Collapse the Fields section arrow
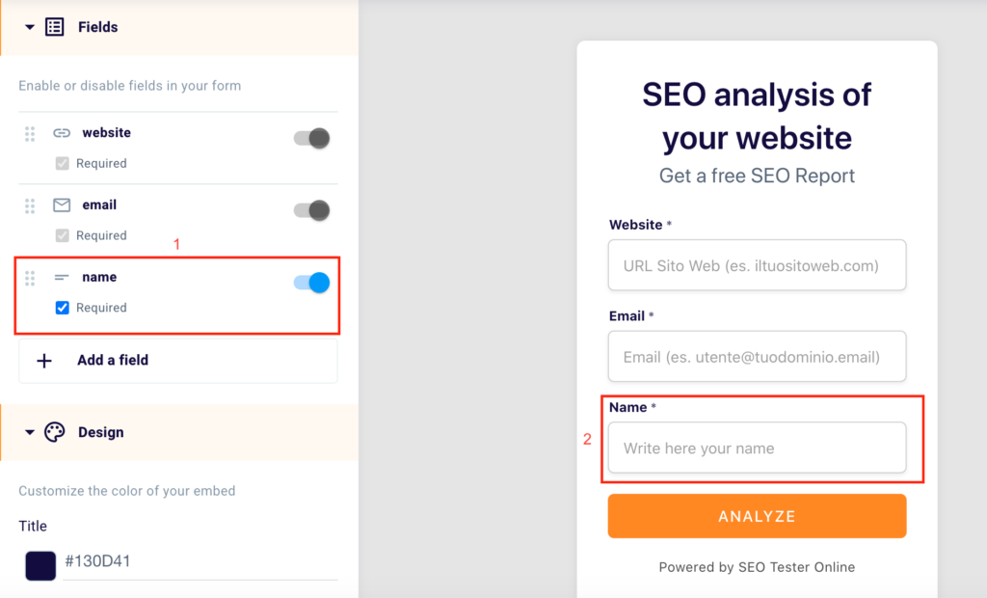 tap(30, 27)
